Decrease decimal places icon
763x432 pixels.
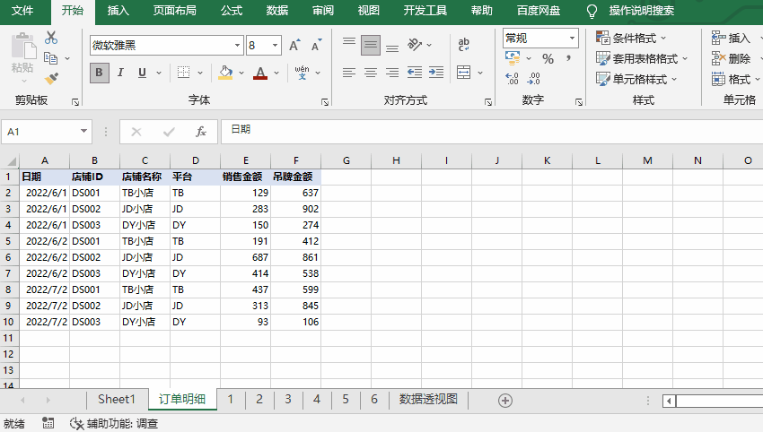534,79
